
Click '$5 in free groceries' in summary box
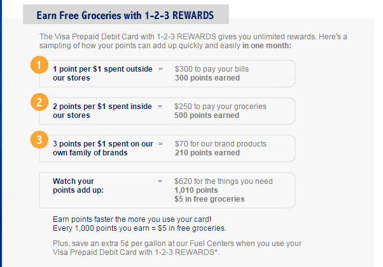tap(209, 199)
